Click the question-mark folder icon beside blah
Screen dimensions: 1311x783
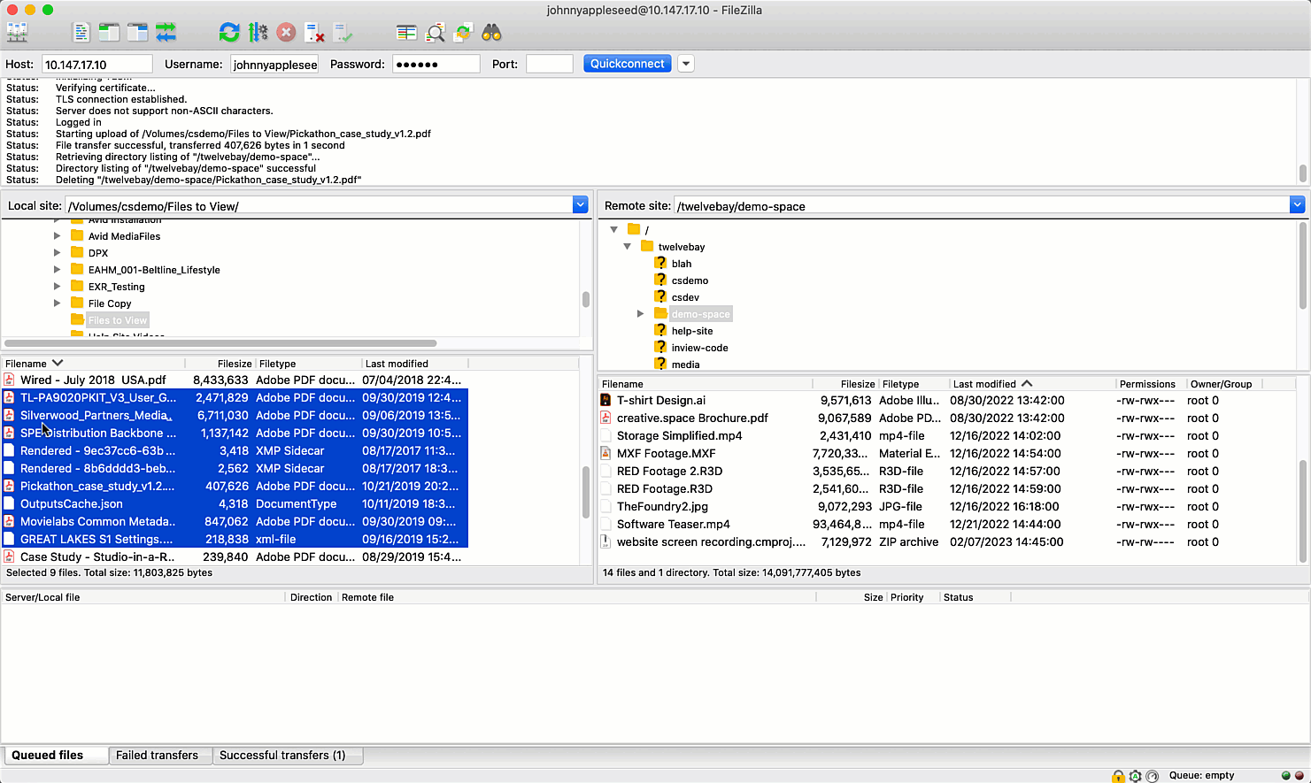point(660,263)
